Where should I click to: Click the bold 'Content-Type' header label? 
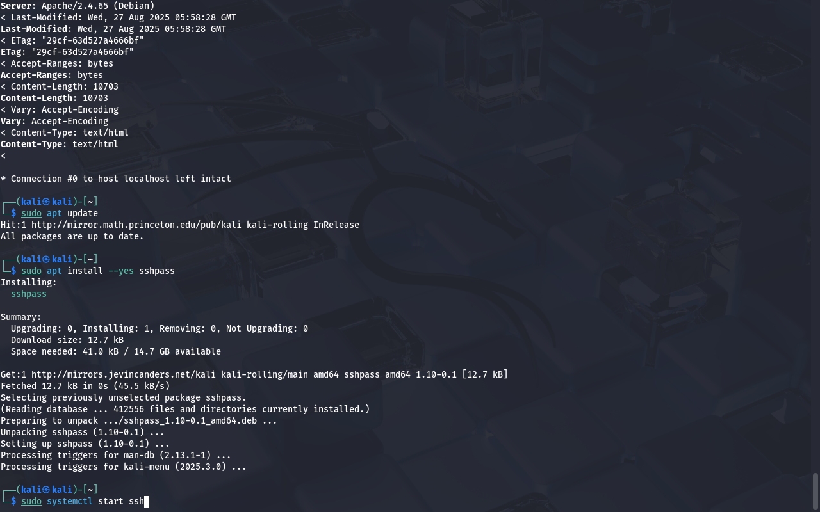(x=31, y=144)
